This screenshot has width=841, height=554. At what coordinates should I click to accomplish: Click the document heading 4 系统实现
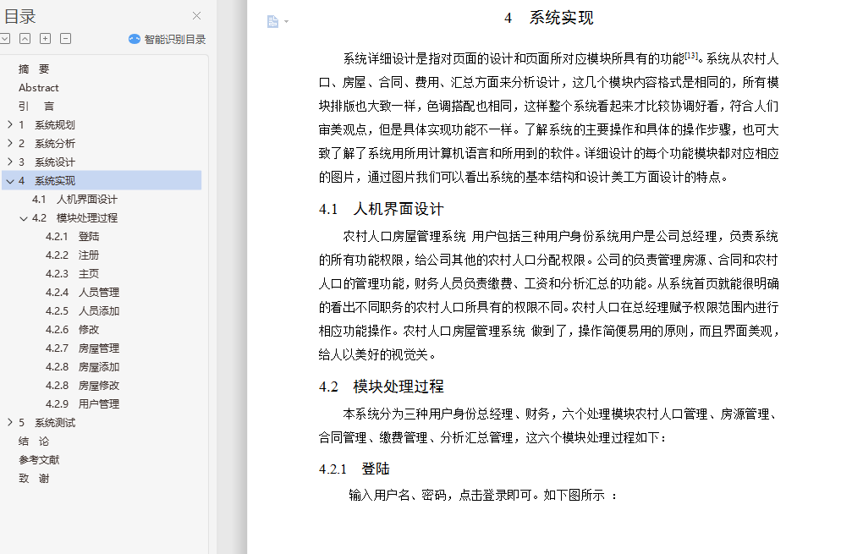549,18
